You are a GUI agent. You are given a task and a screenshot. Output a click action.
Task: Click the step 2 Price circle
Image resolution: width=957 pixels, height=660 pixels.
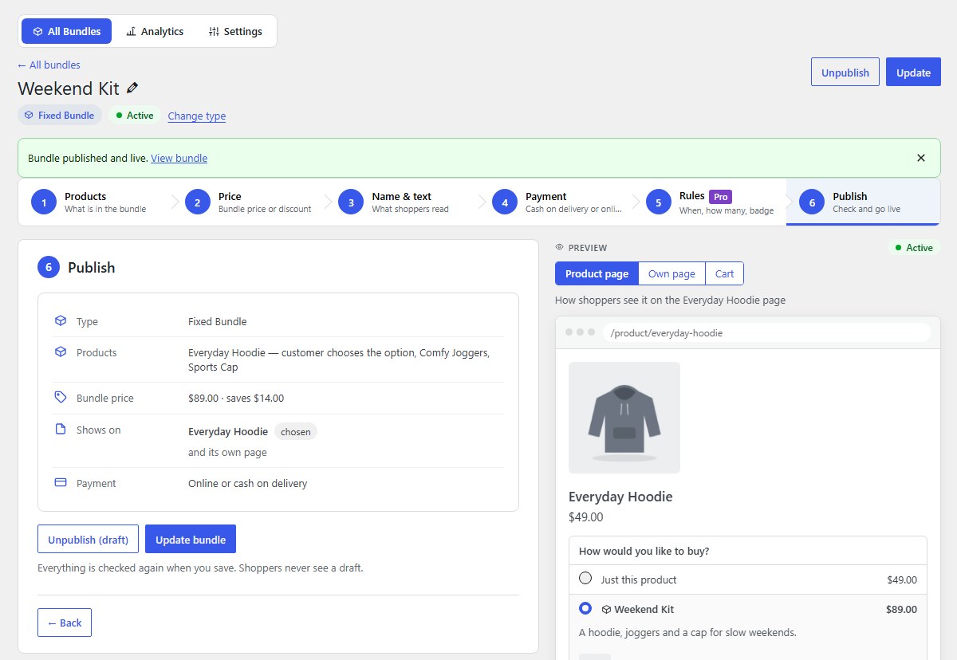point(198,202)
